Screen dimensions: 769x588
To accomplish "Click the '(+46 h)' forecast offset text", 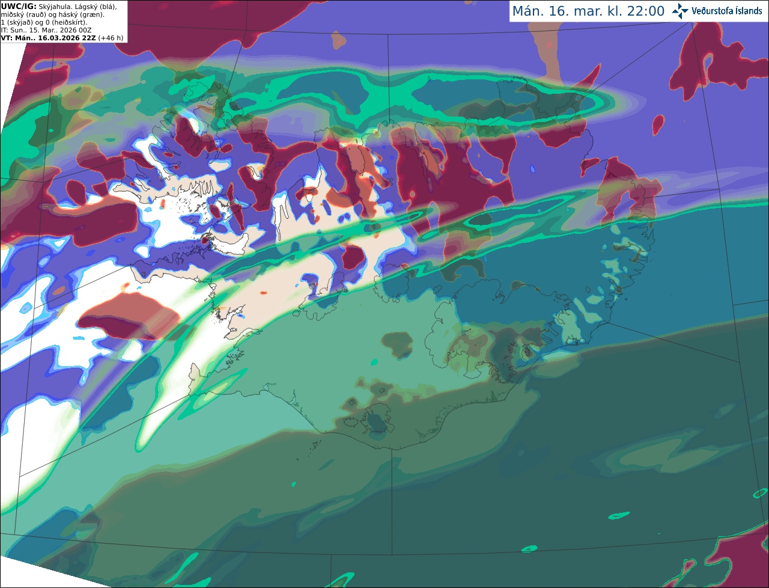I will pos(111,38).
